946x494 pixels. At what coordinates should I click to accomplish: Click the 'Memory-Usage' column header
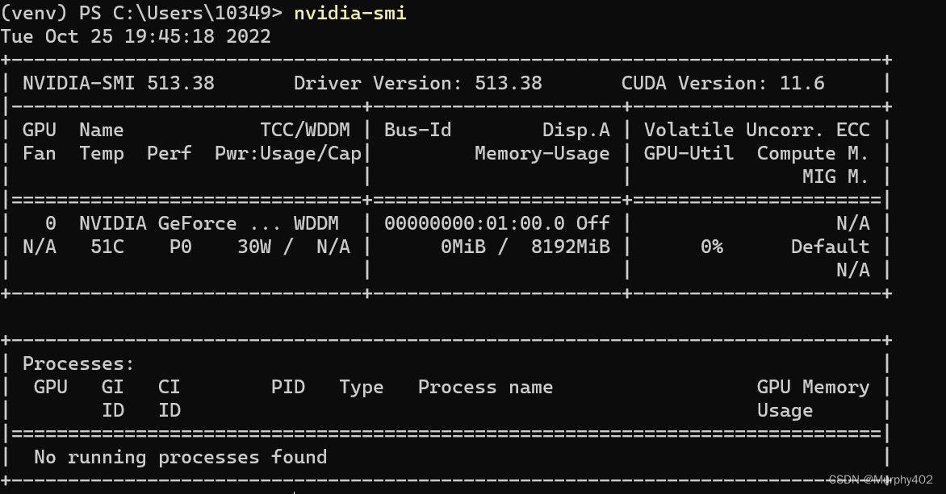(x=542, y=154)
